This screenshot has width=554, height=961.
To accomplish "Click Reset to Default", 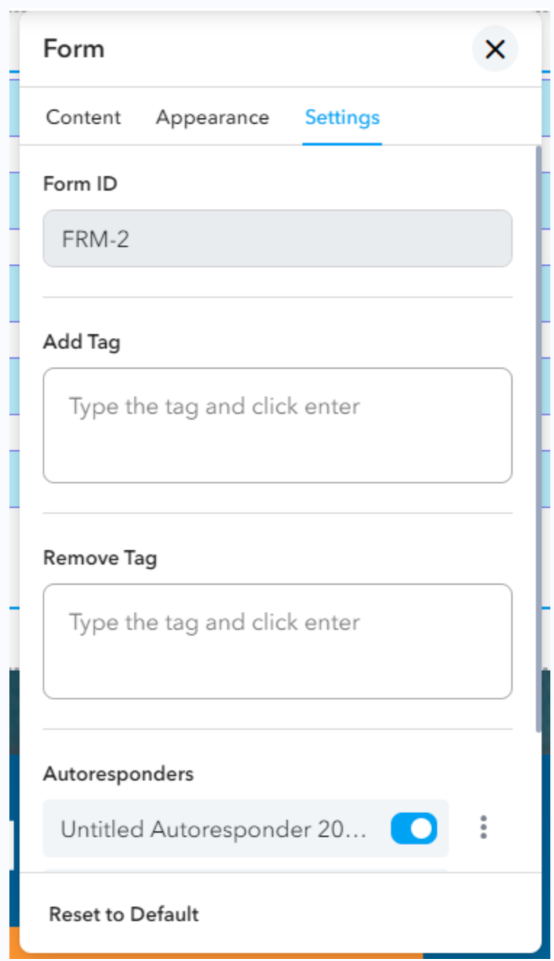I will 123,915.
